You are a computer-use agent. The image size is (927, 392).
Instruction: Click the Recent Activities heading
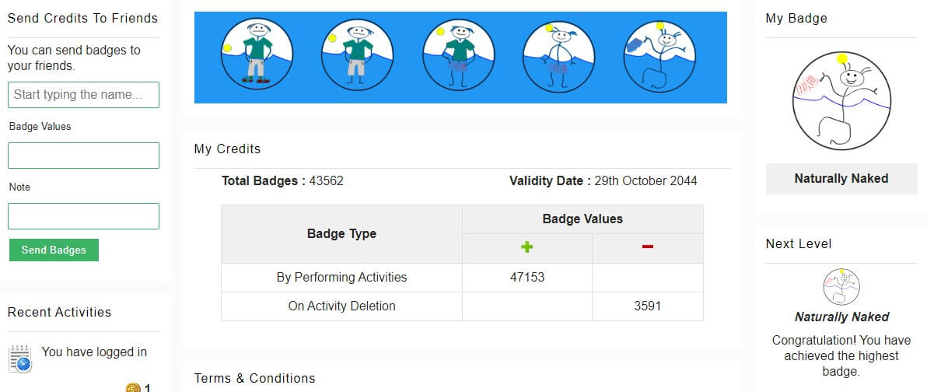[x=59, y=312]
